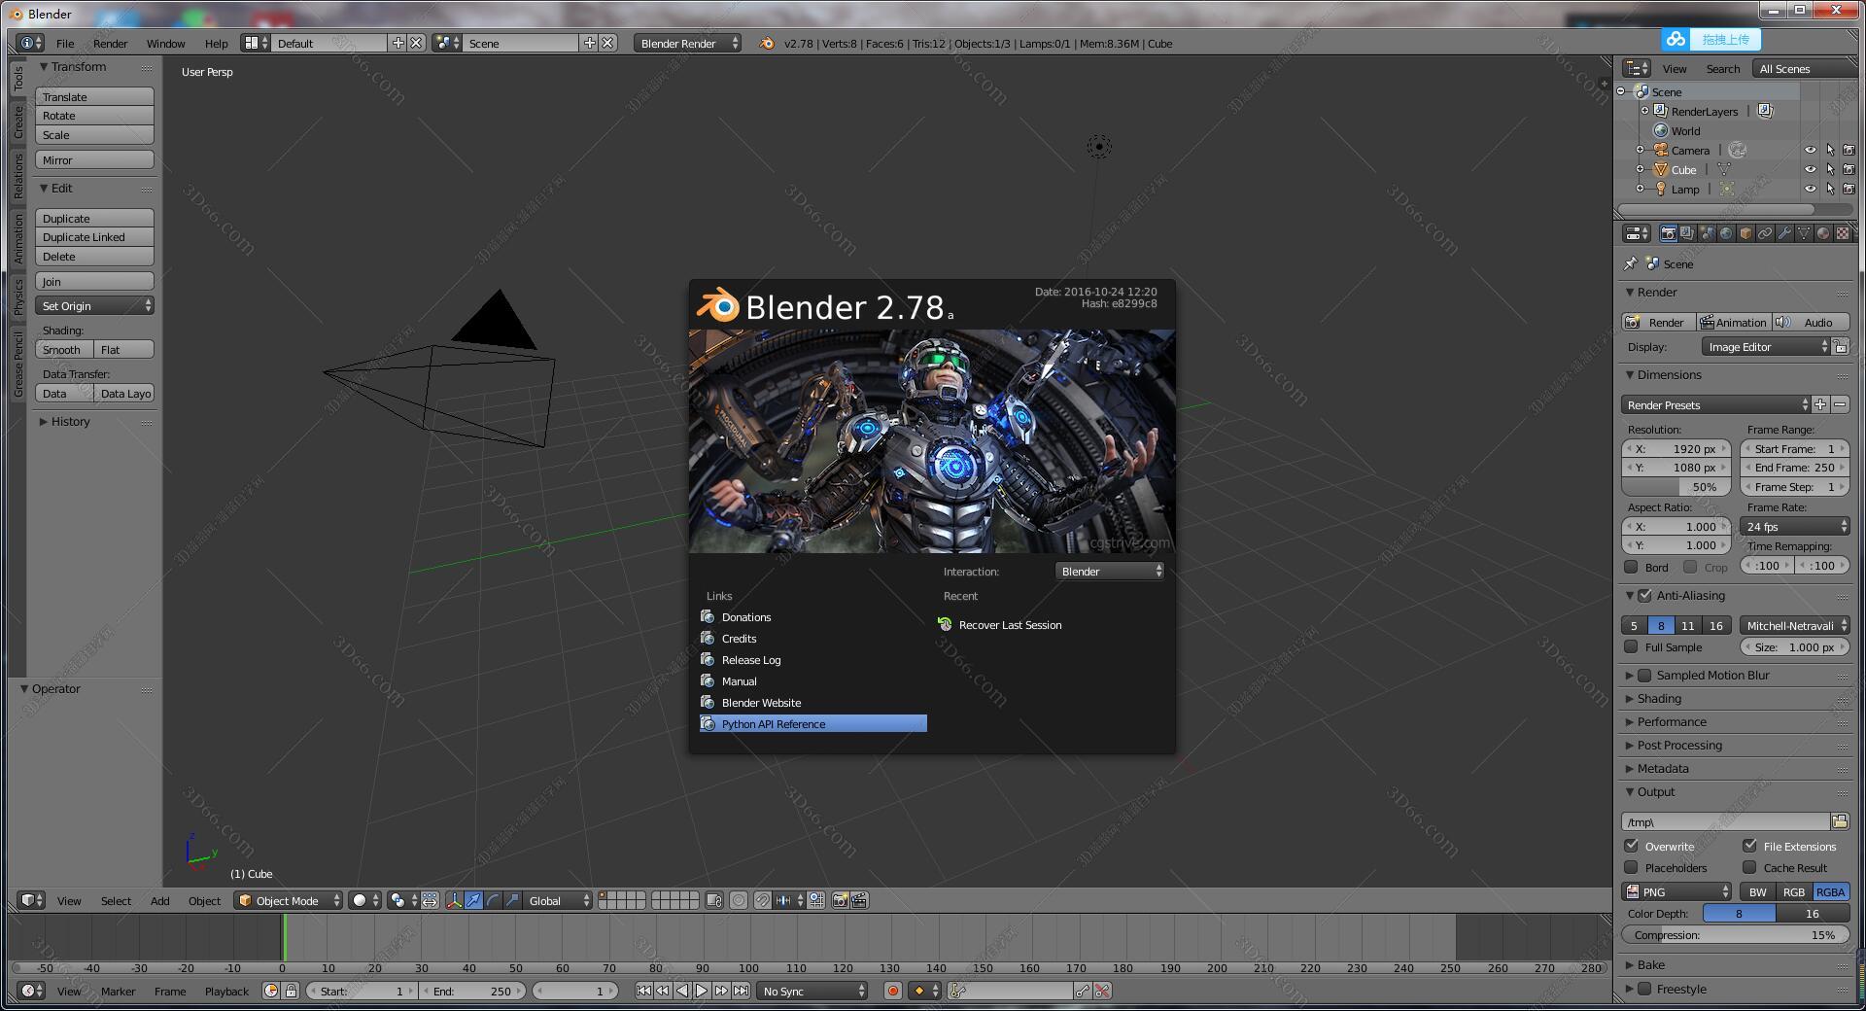This screenshot has width=1866, height=1011.
Task: Open the output path folder browser icon
Action: [1840, 822]
